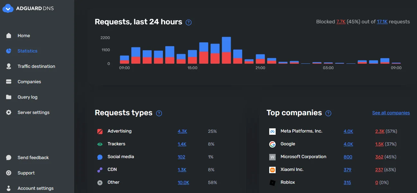417x193 pixels.
Task: Click the blocked 7.7K requests link
Action: (x=341, y=22)
